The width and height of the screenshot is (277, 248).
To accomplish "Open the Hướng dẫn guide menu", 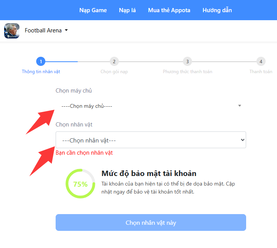I will [x=217, y=10].
